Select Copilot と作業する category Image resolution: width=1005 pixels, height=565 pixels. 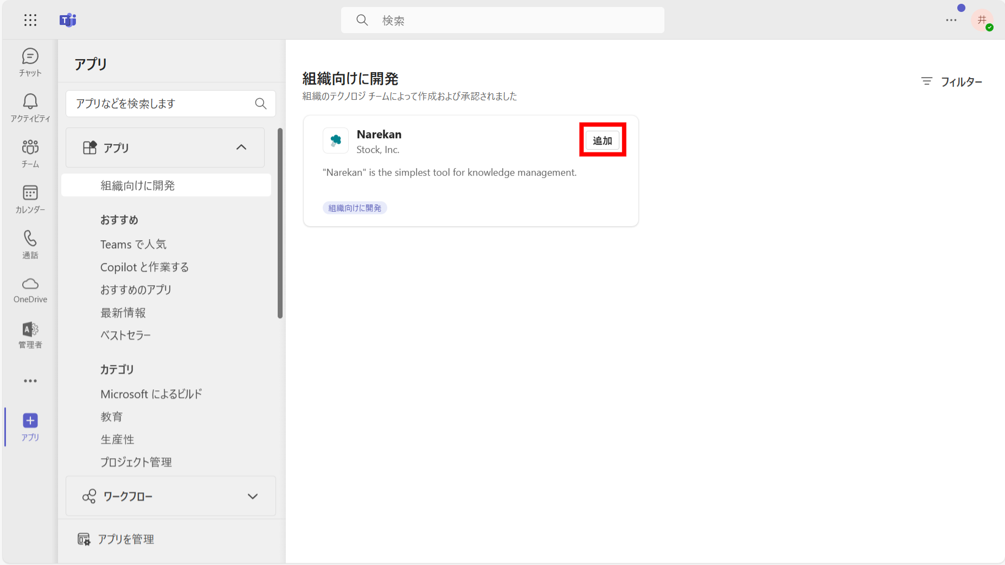[x=144, y=267]
